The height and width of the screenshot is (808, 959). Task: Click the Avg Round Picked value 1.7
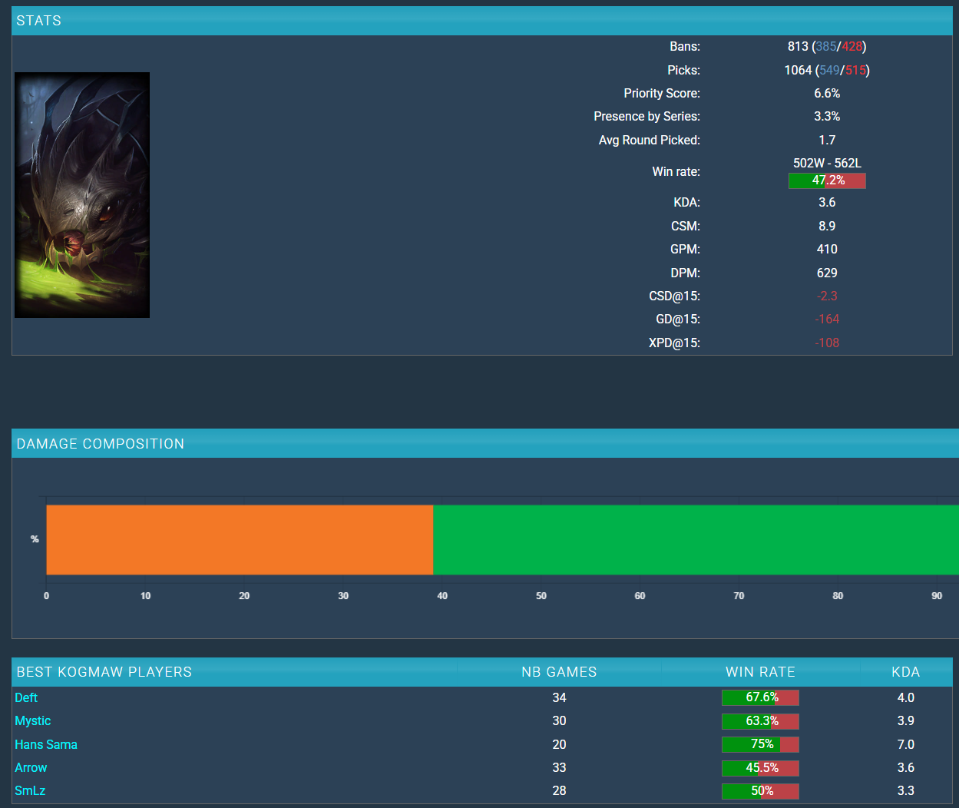pyautogui.click(x=827, y=140)
